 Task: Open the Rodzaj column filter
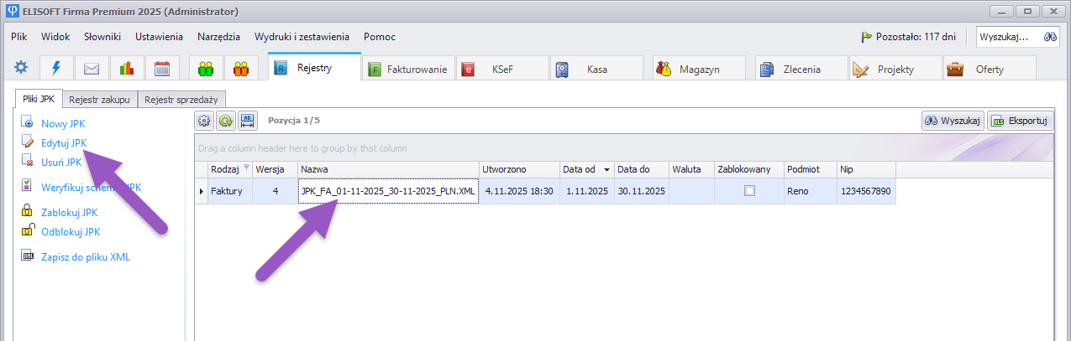[247, 169]
